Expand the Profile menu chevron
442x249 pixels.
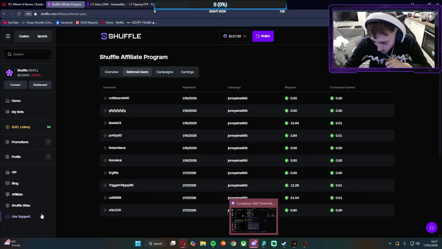click(48, 157)
